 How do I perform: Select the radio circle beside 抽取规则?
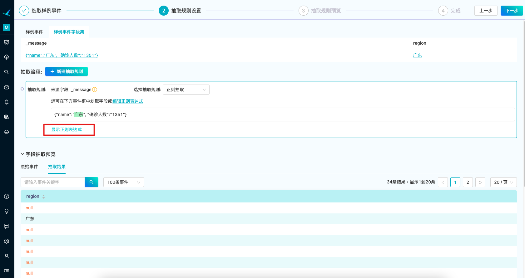click(x=22, y=89)
